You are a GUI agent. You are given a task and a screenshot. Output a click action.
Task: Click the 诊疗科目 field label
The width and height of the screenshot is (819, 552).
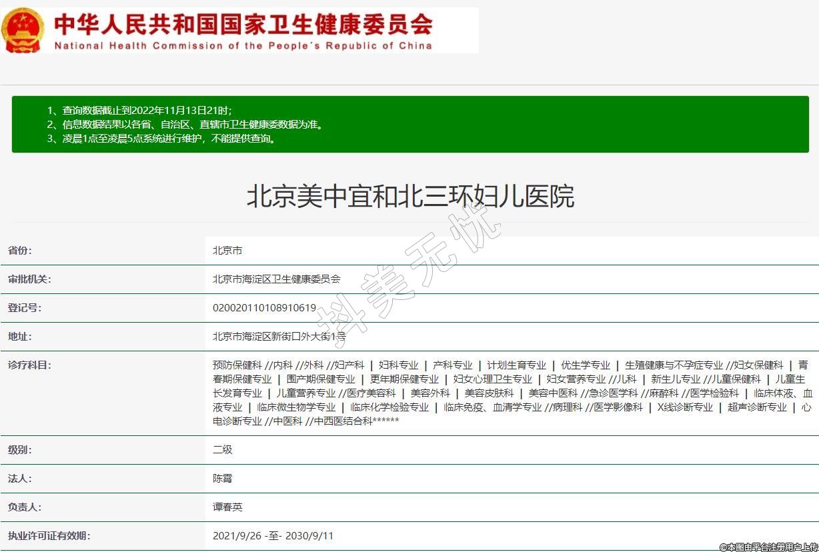pyautogui.click(x=29, y=365)
